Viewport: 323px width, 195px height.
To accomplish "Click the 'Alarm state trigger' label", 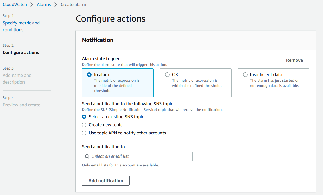I will [101, 59].
